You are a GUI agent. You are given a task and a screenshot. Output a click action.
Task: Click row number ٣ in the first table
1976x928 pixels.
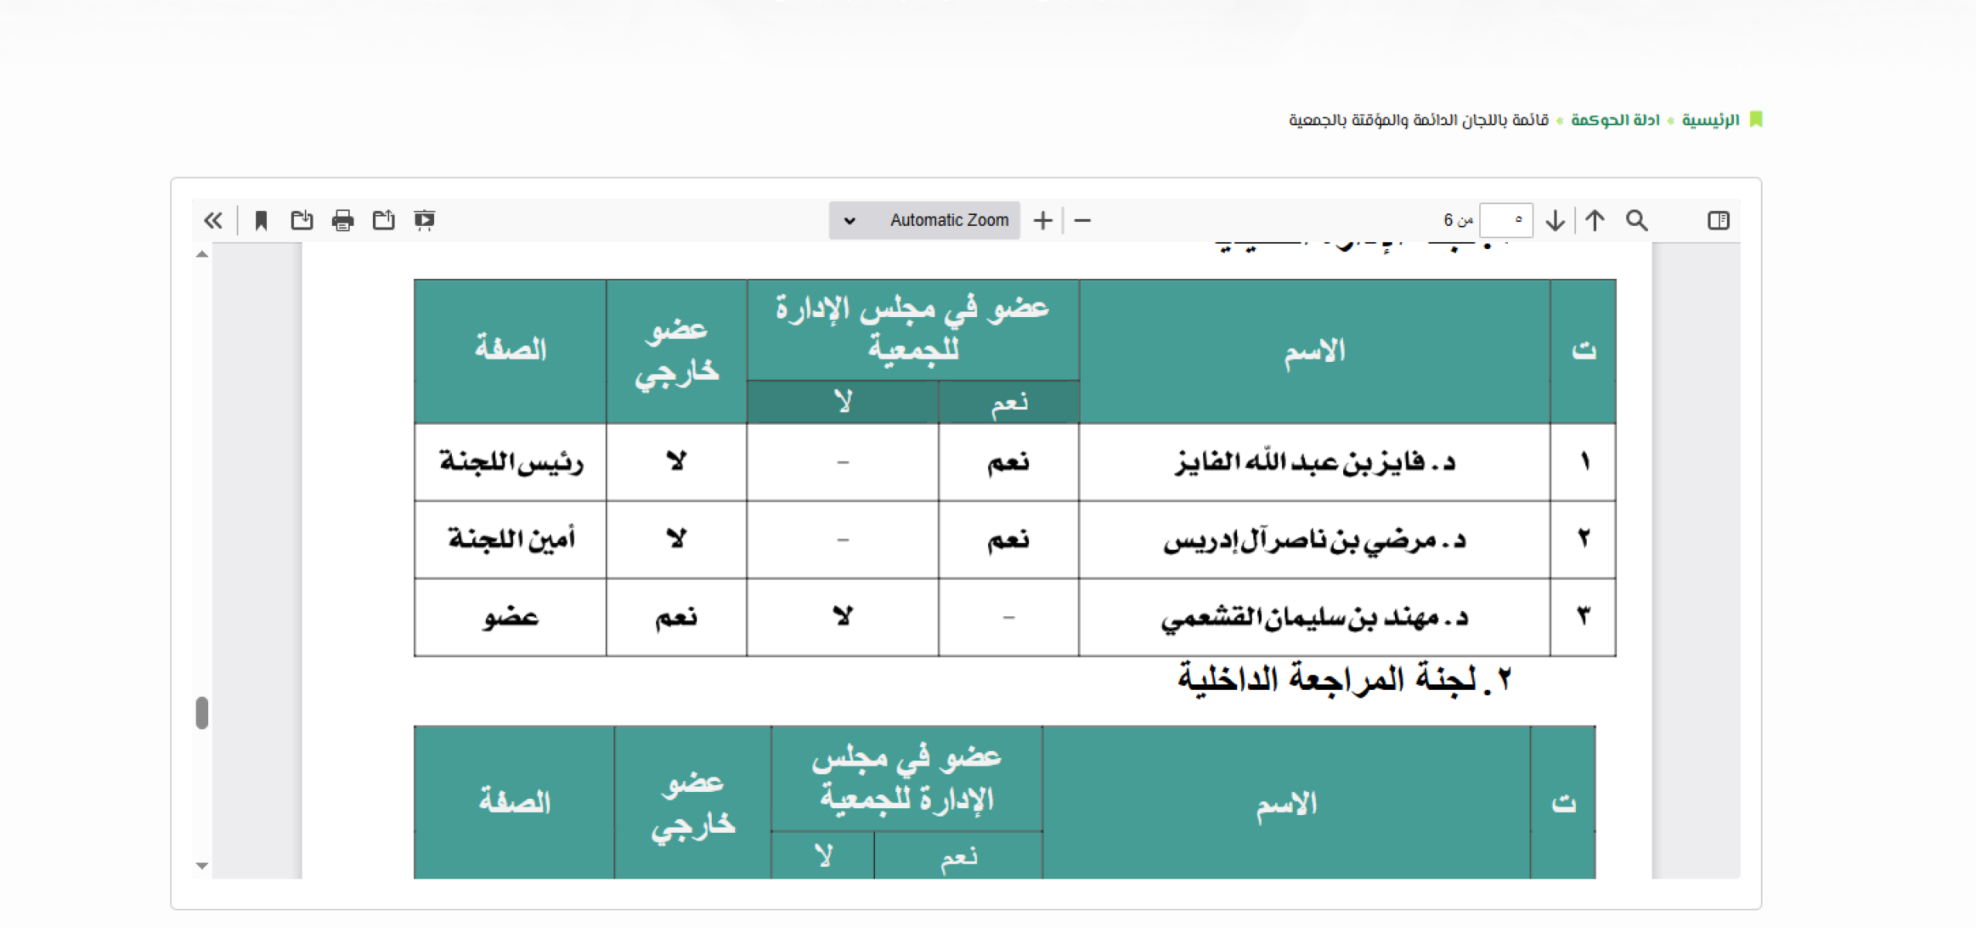pos(1584,617)
